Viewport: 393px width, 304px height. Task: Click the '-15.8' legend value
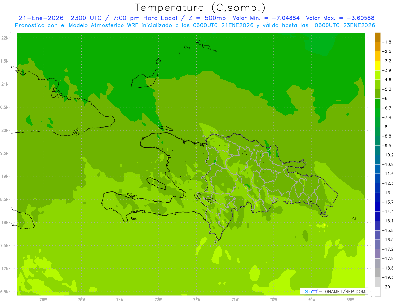coord(387,230)
